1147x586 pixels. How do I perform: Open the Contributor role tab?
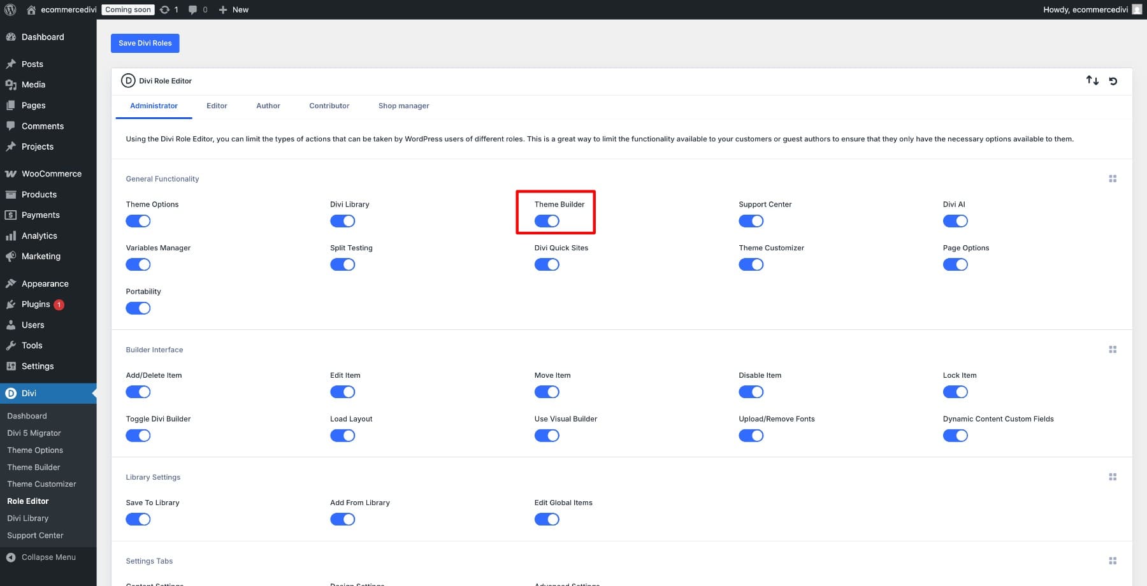pos(329,106)
